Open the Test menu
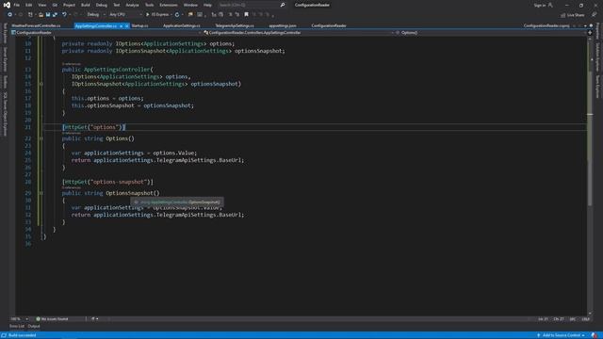 coord(117,5)
